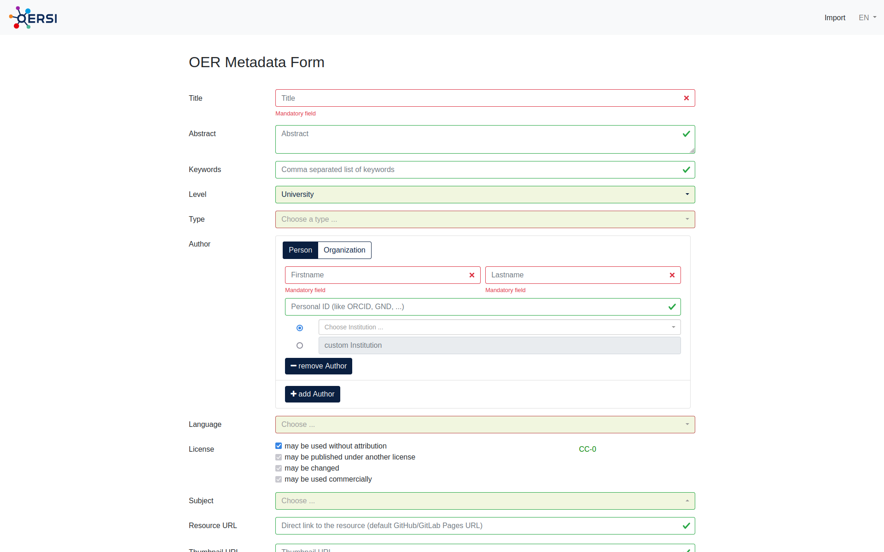884x552 pixels.
Task: Expand the 'Choose a type' dropdown
Action: point(485,219)
